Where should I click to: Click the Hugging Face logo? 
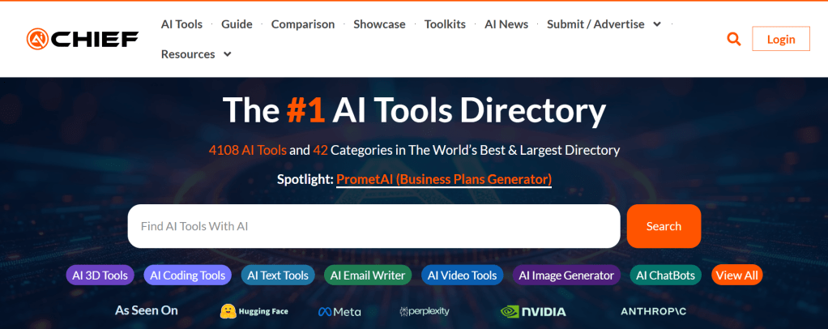(x=254, y=311)
